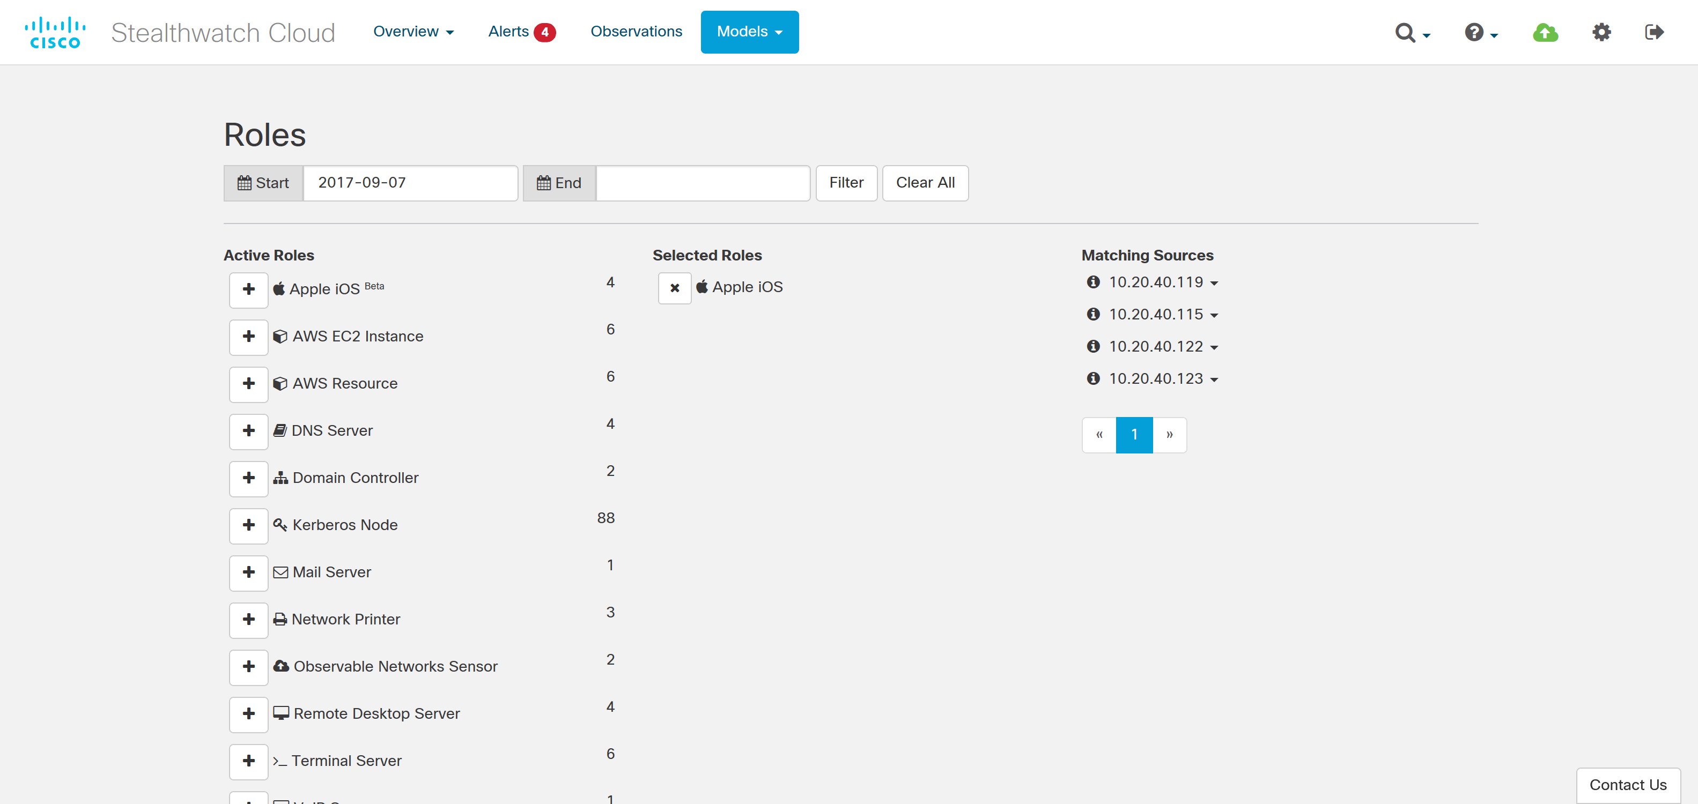Click info icon beside 10.20.40.119
The height and width of the screenshot is (804, 1698).
[1093, 282]
